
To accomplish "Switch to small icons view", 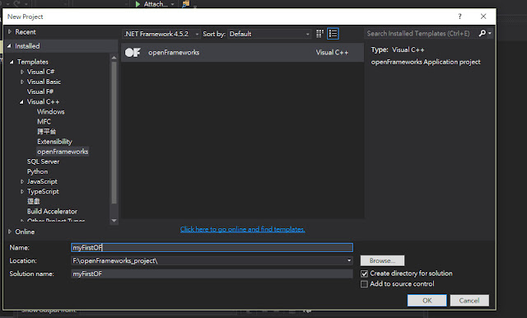I will tap(319, 34).
